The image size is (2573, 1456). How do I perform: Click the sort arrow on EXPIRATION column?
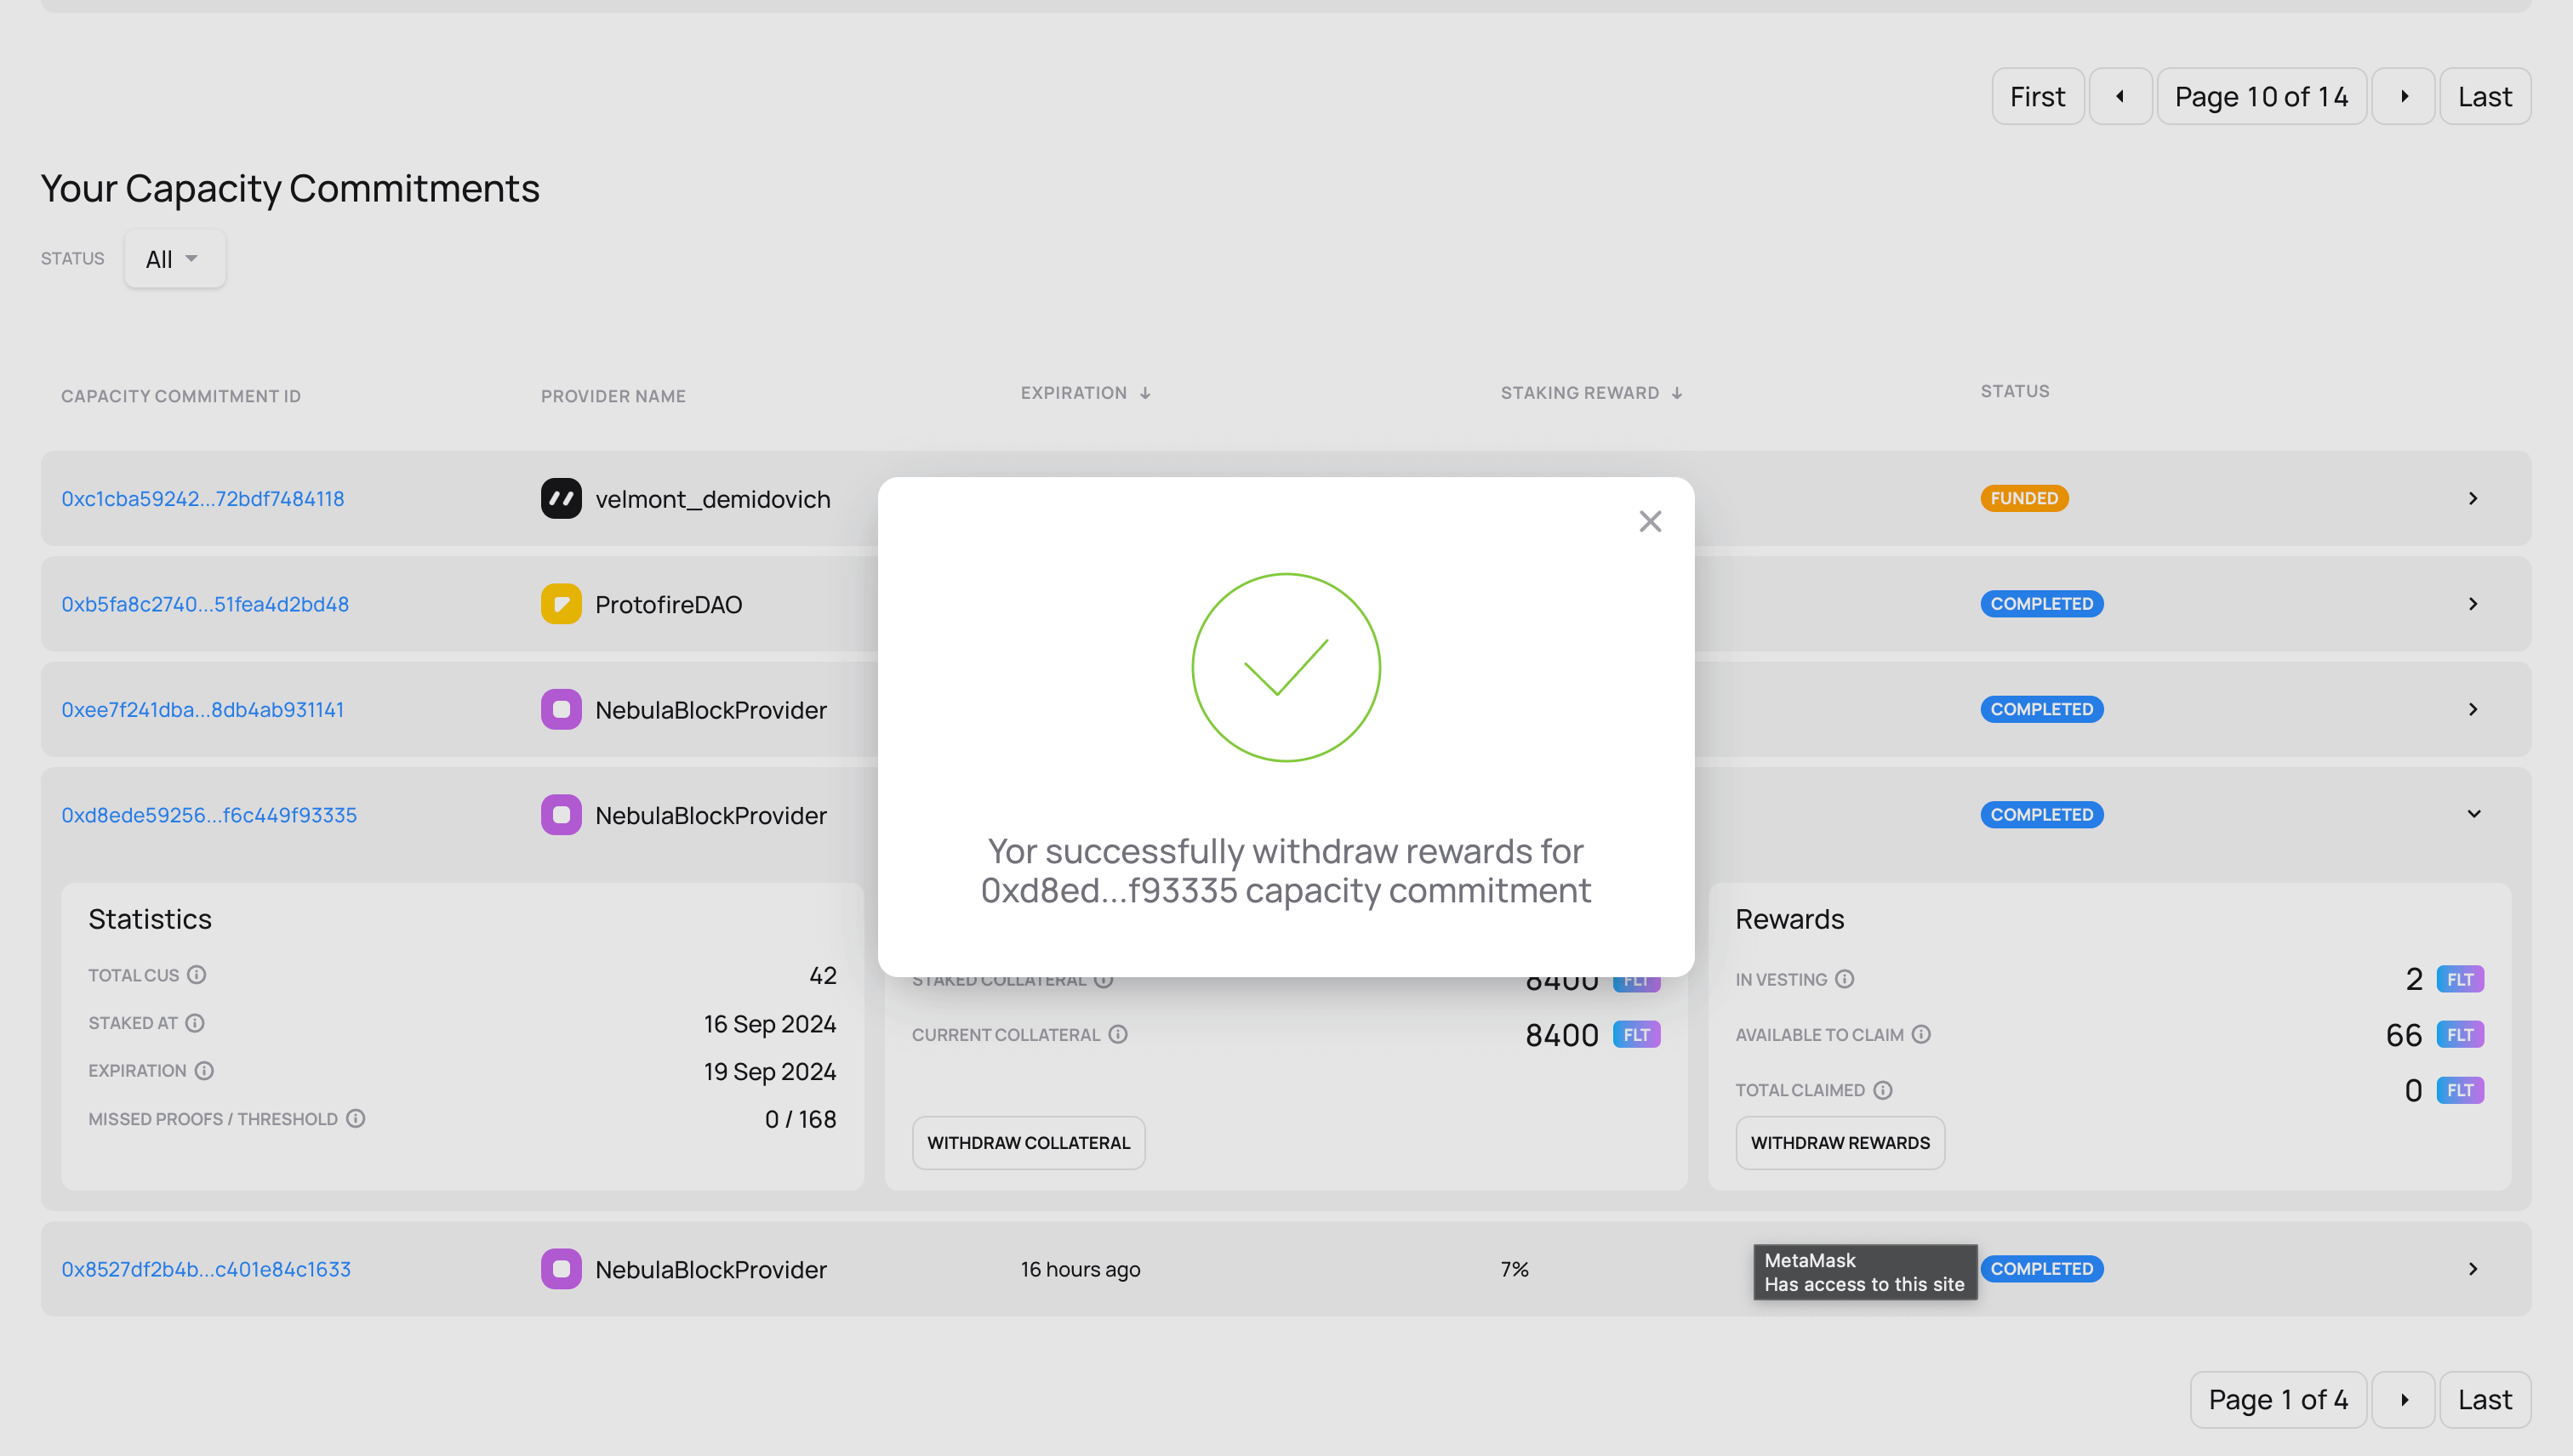coord(1146,392)
